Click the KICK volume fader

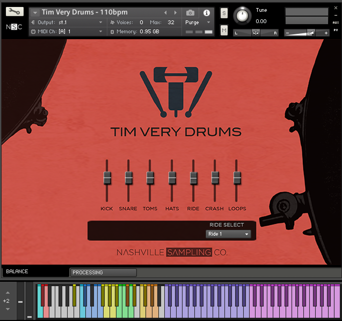(107, 178)
